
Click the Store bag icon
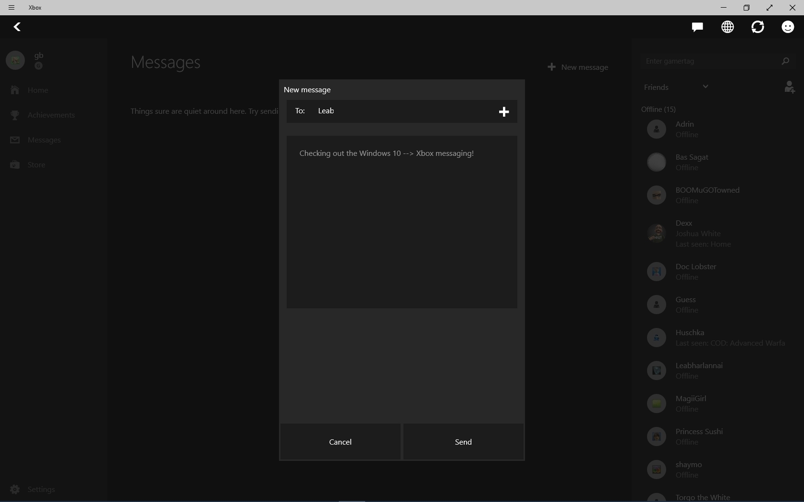(x=15, y=164)
